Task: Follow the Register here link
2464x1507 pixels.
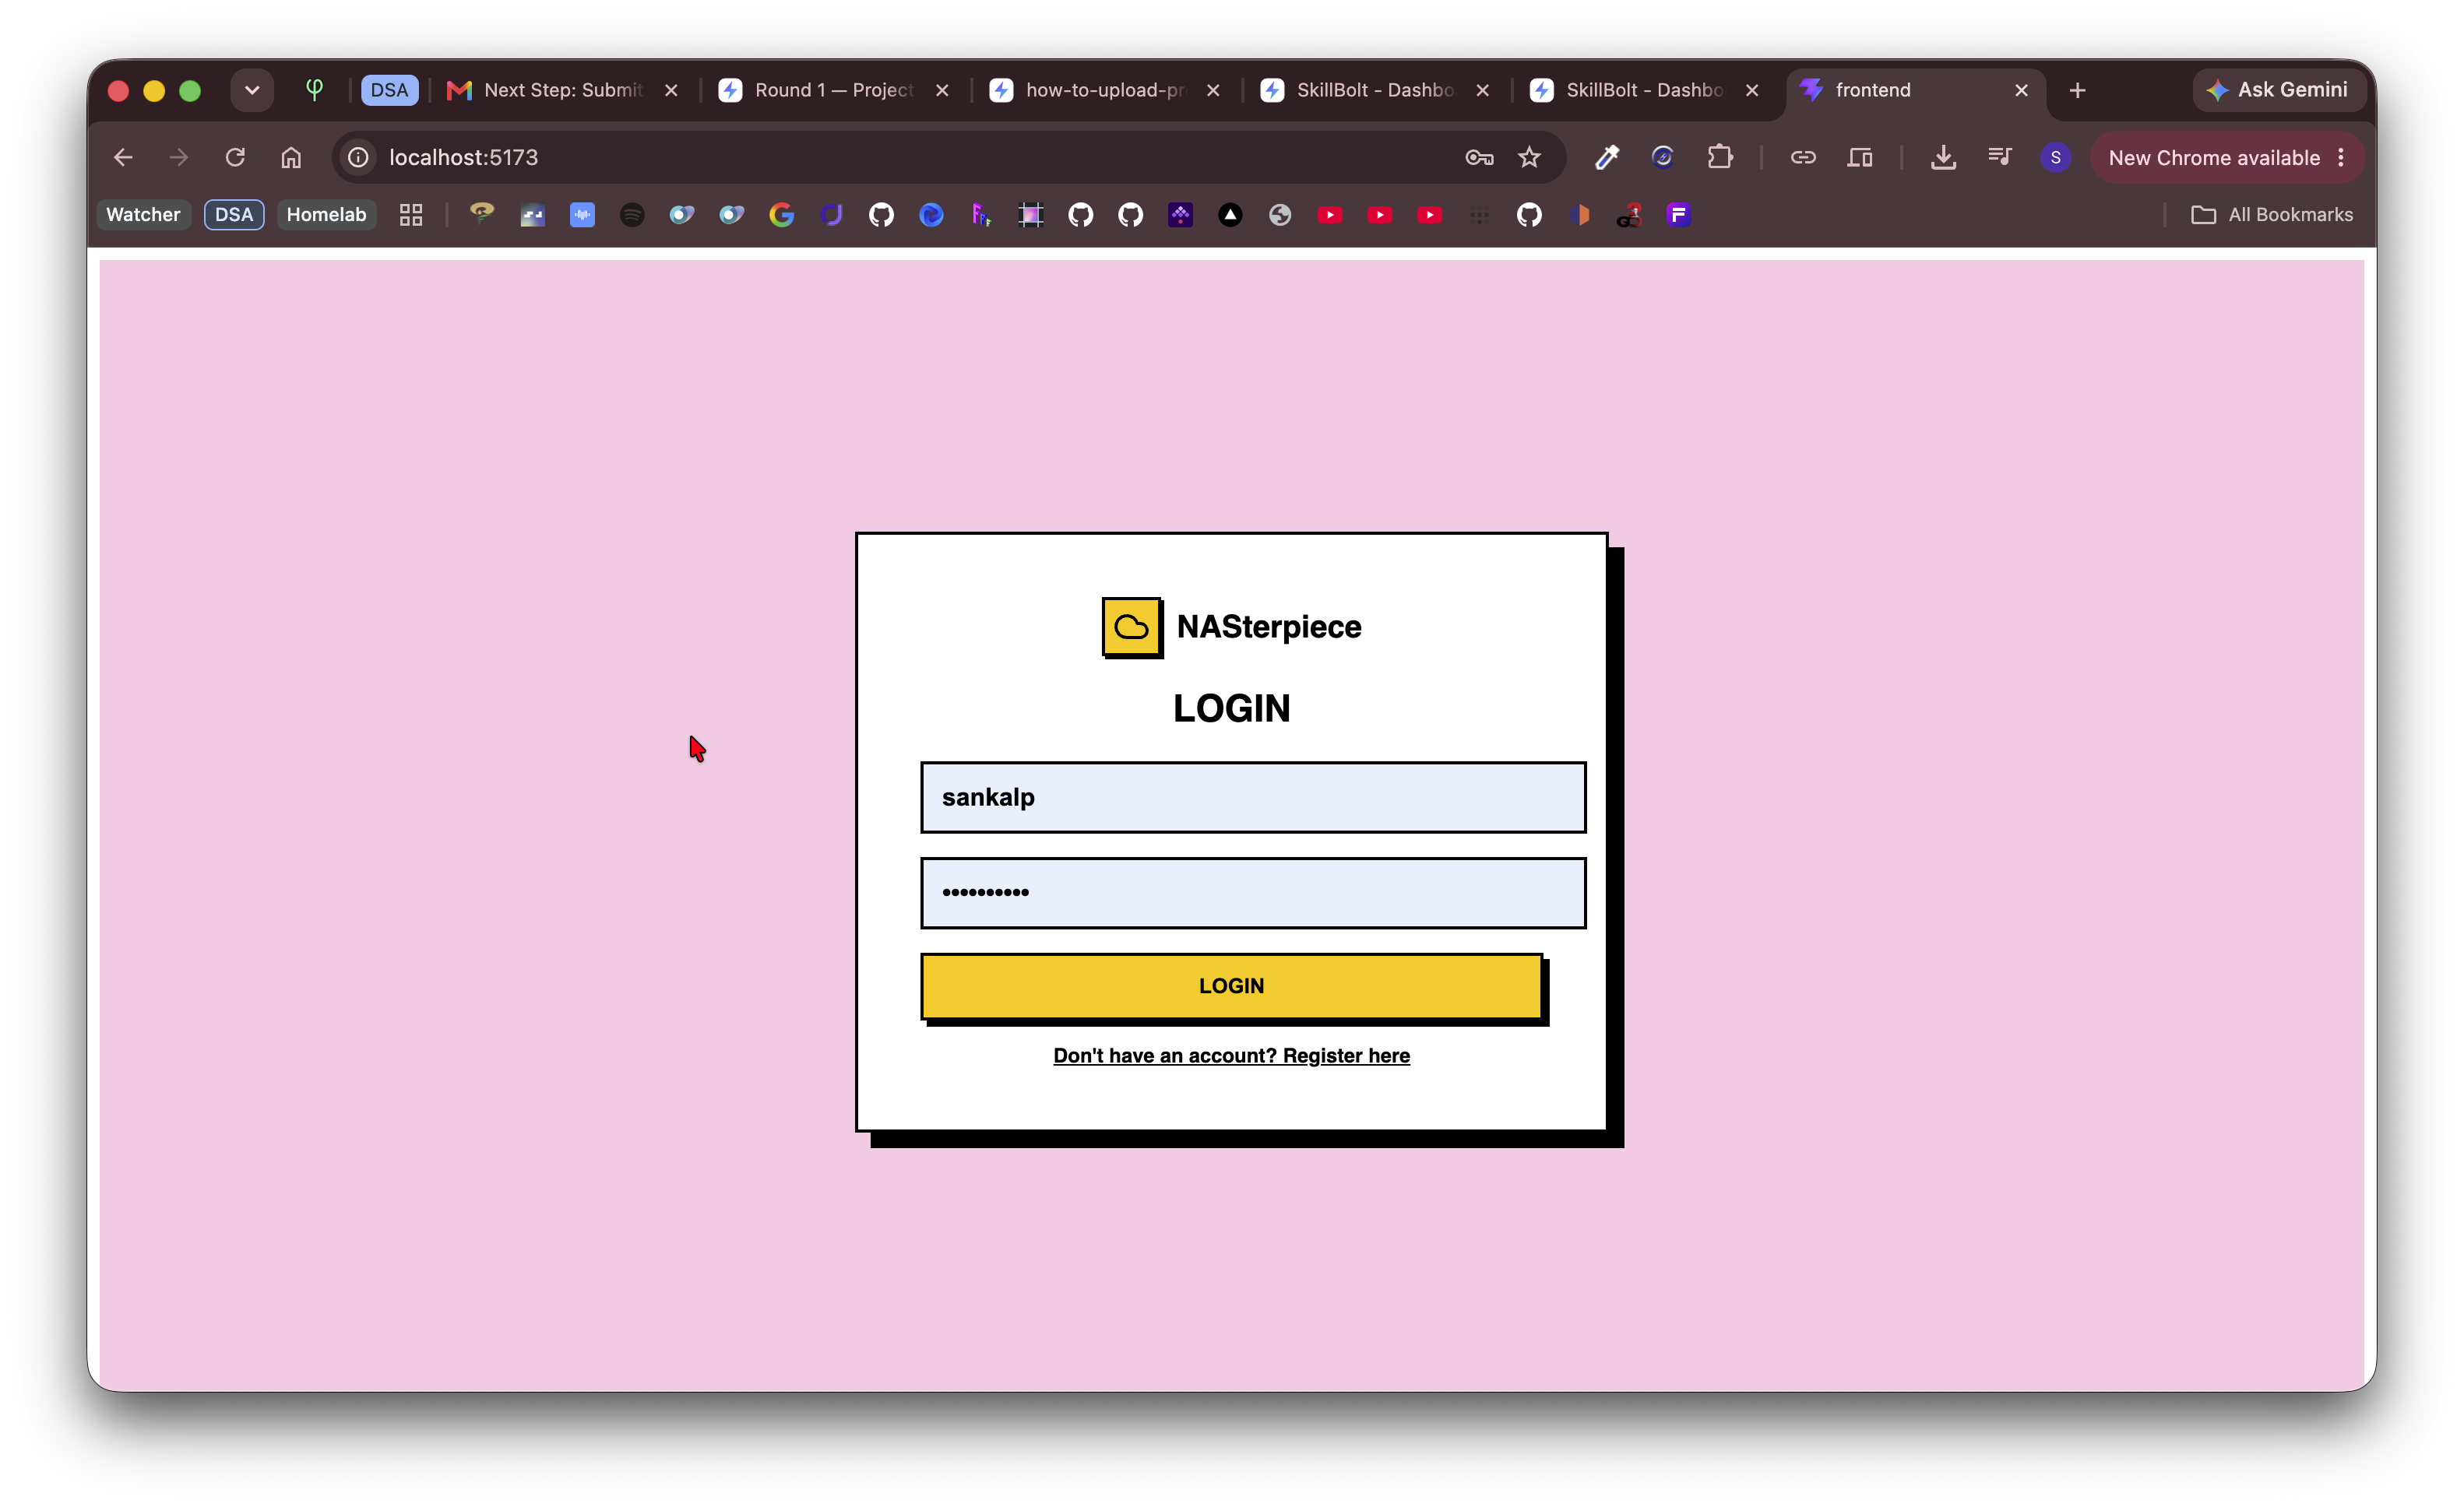Action: coord(1231,1056)
